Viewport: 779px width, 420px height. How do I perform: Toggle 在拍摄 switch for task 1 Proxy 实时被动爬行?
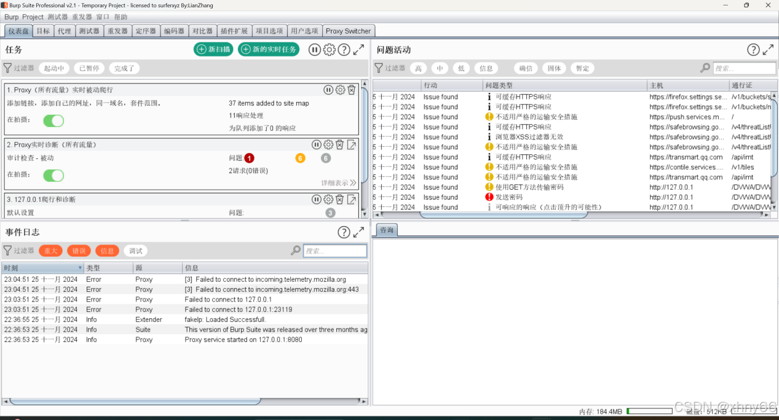tap(53, 121)
